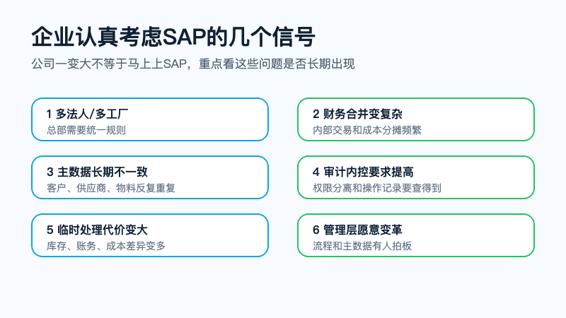Select the heading 主数据长期不一致
Screen dimensions: 566x318
click(103, 172)
